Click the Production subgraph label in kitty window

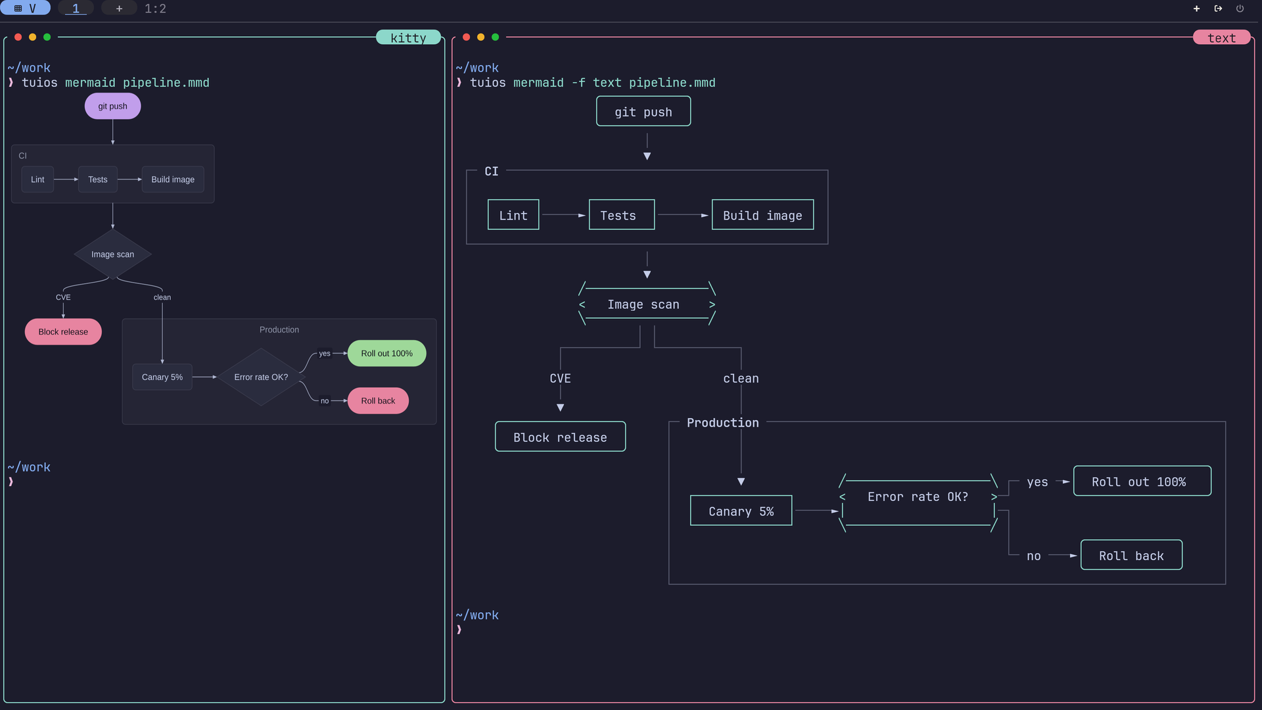tap(279, 330)
